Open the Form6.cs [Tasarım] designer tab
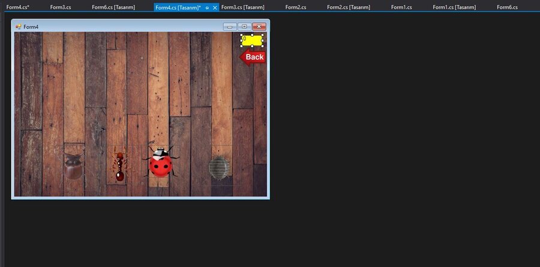540x267 pixels. [x=113, y=7]
